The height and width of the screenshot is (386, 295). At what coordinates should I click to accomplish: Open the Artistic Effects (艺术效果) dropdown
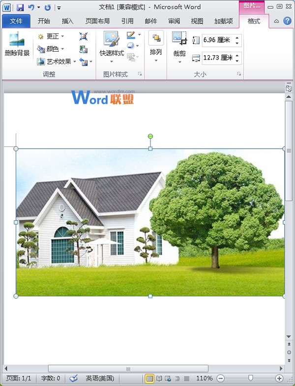(x=57, y=62)
